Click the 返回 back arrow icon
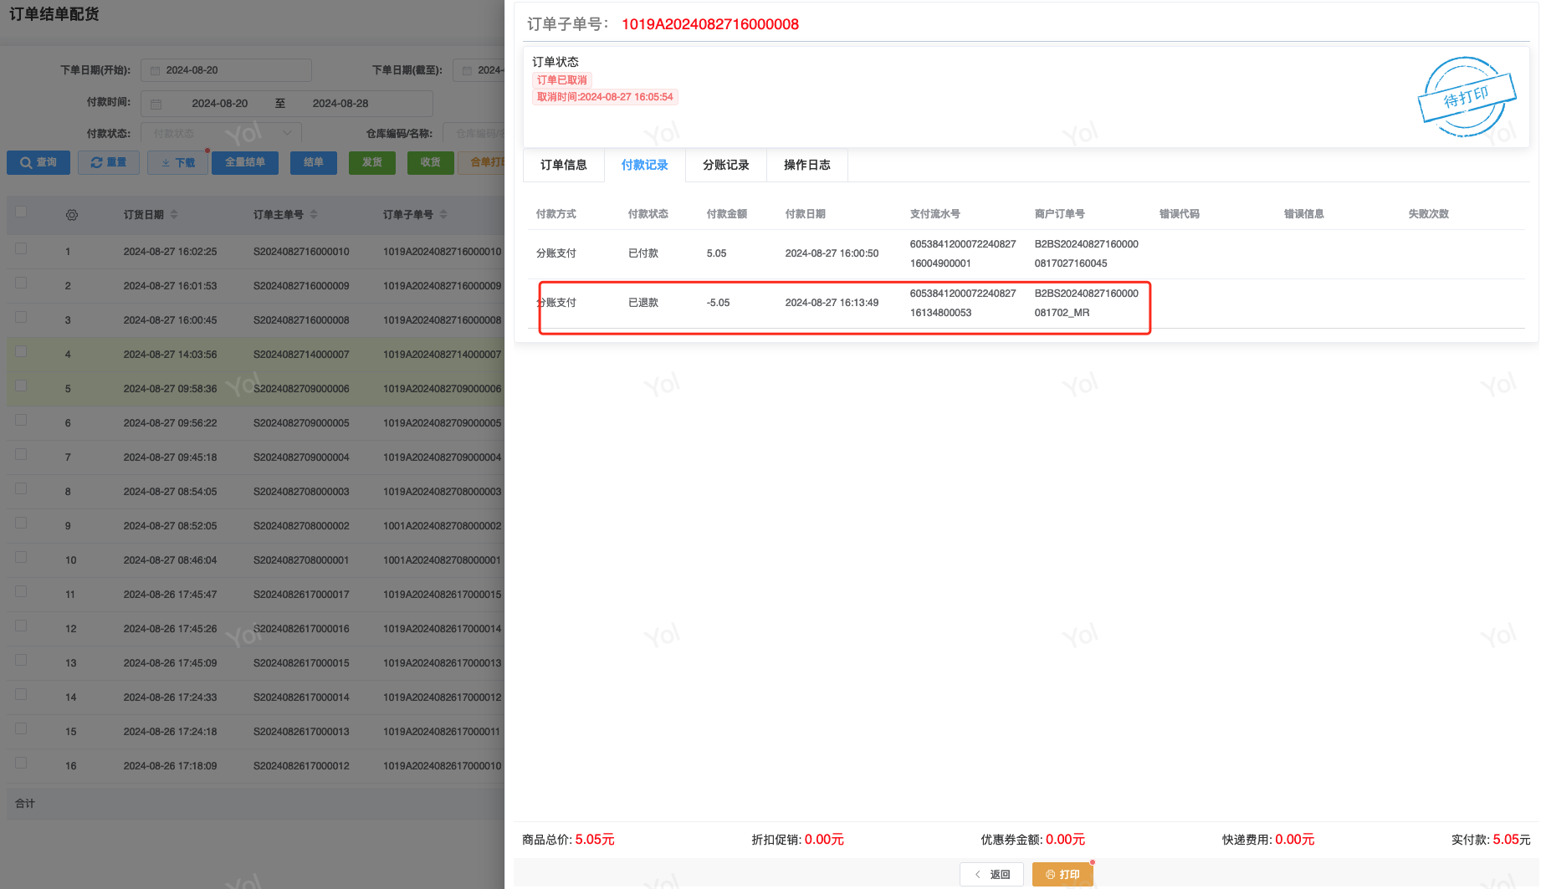The width and height of the screenshot is (1541, 889). [x=977, y=875]
